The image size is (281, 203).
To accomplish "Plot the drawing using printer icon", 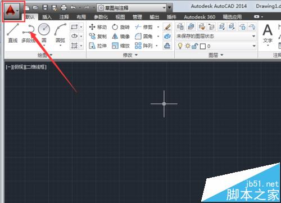I will [x=64, y=8].
